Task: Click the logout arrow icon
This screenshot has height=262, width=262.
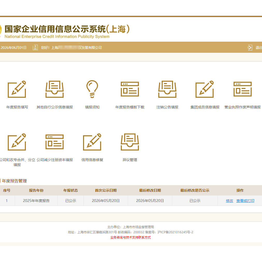Action: pyautogui.click(x=250, y=48)
